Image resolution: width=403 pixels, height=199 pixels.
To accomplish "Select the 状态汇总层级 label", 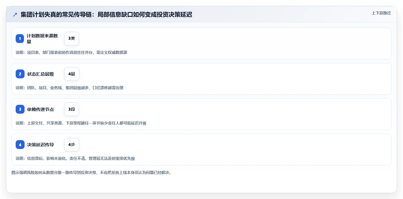I will click(x=41, y=74).
